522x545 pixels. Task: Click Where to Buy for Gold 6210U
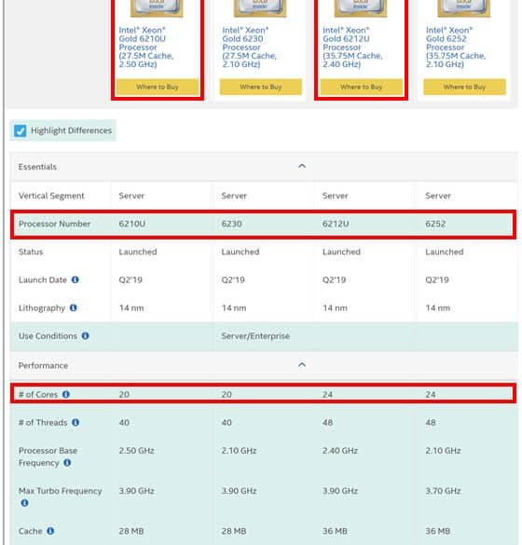pos(158,87)
